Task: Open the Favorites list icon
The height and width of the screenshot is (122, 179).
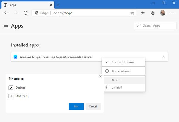Action: click(143, 13)
